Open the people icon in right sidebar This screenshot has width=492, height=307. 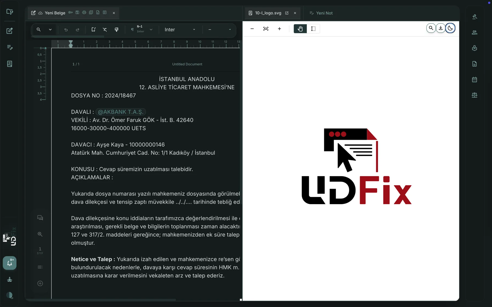pyautogui.click(x=475, y=32)
